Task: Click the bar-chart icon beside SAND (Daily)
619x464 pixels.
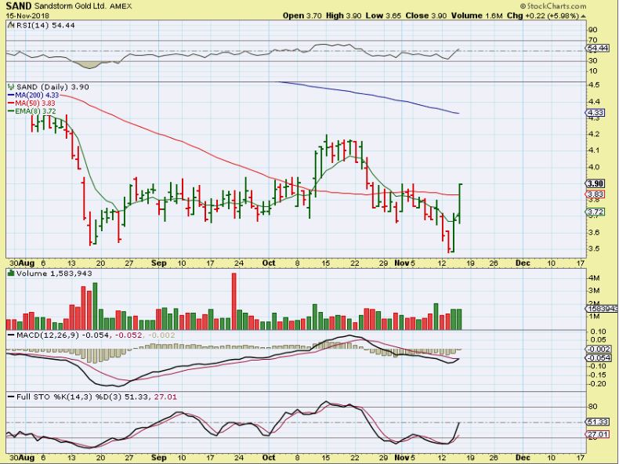Action: 11,87
